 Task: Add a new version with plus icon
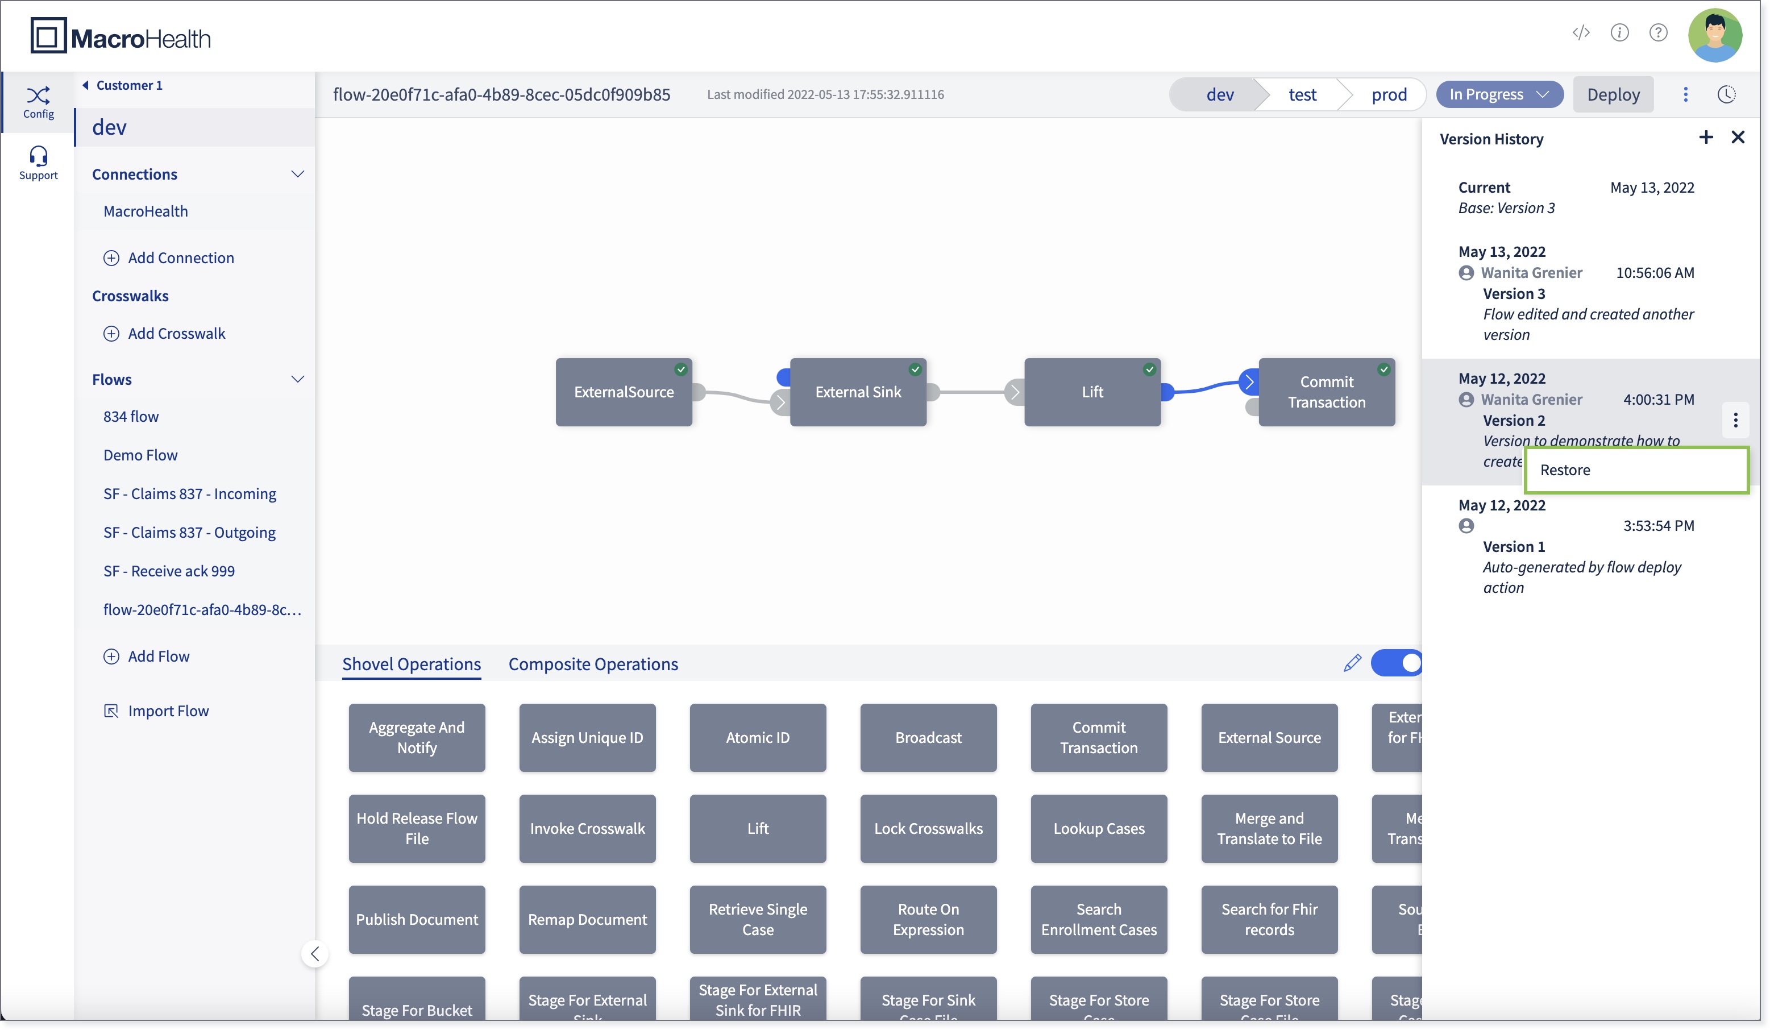point(1706,137)
